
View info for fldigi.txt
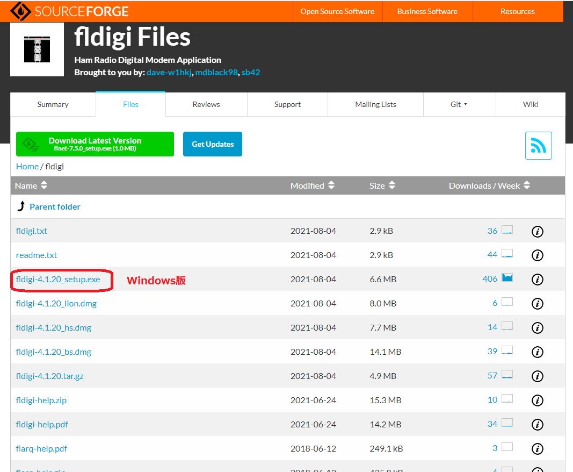(537, 231)
